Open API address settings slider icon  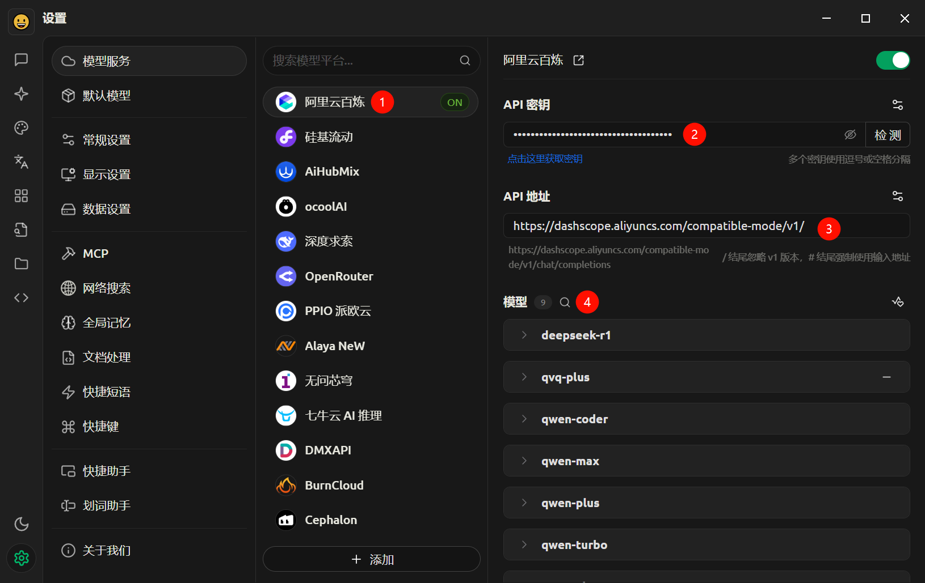pos(897,196)
